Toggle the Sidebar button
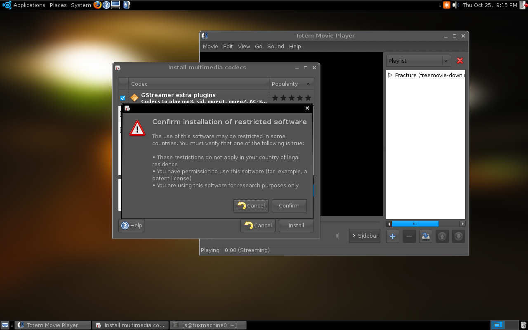Image resolution: width=528 pixels, height=330 pixels. [x=365, y=236]
